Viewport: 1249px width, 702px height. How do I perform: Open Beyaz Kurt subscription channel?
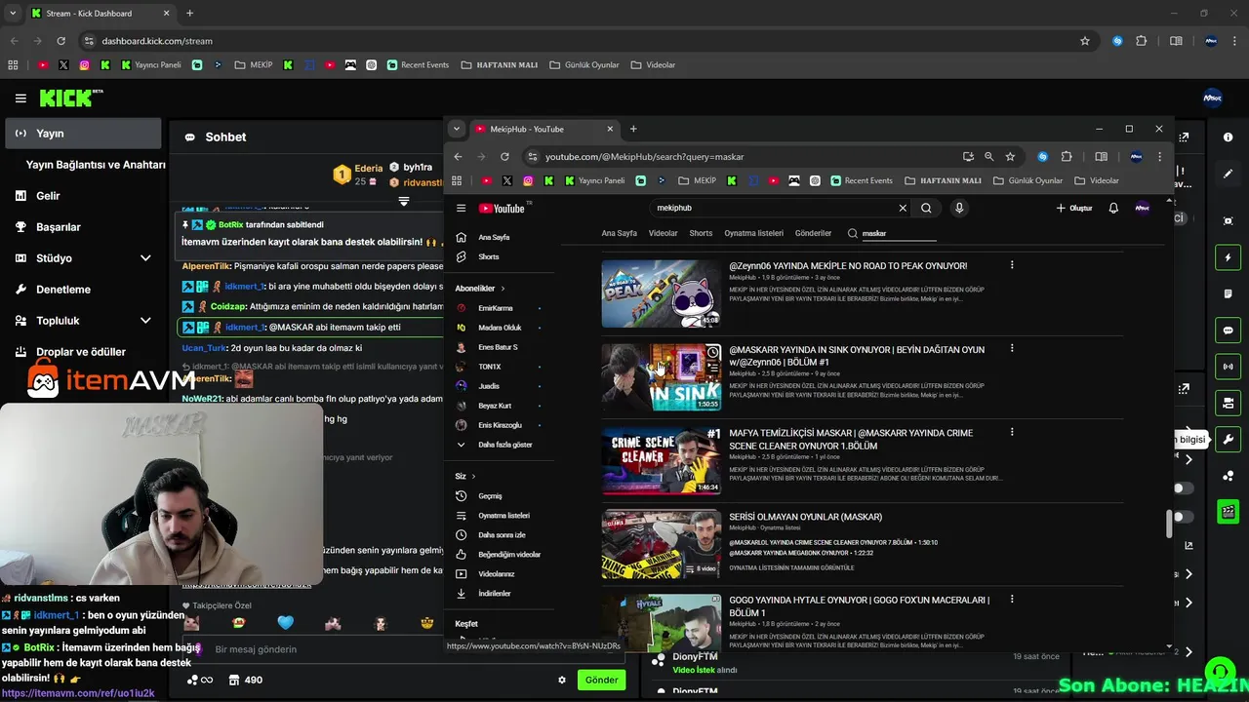point(496,406)
